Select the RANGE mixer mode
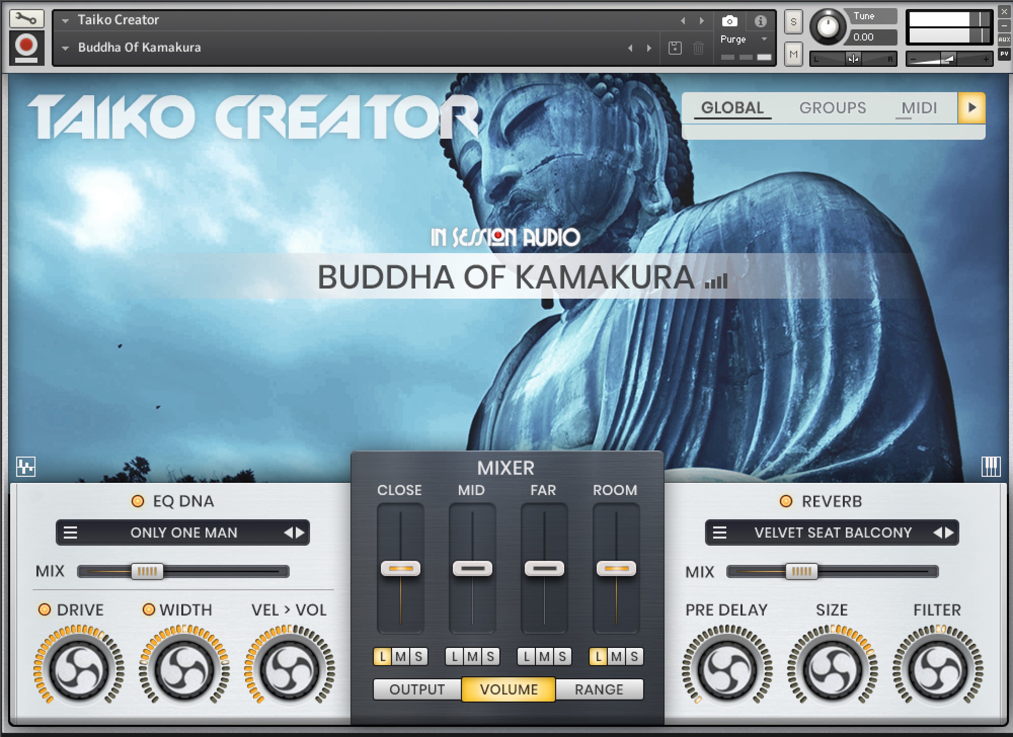1013x737 pixels. (x=599, y=689)
